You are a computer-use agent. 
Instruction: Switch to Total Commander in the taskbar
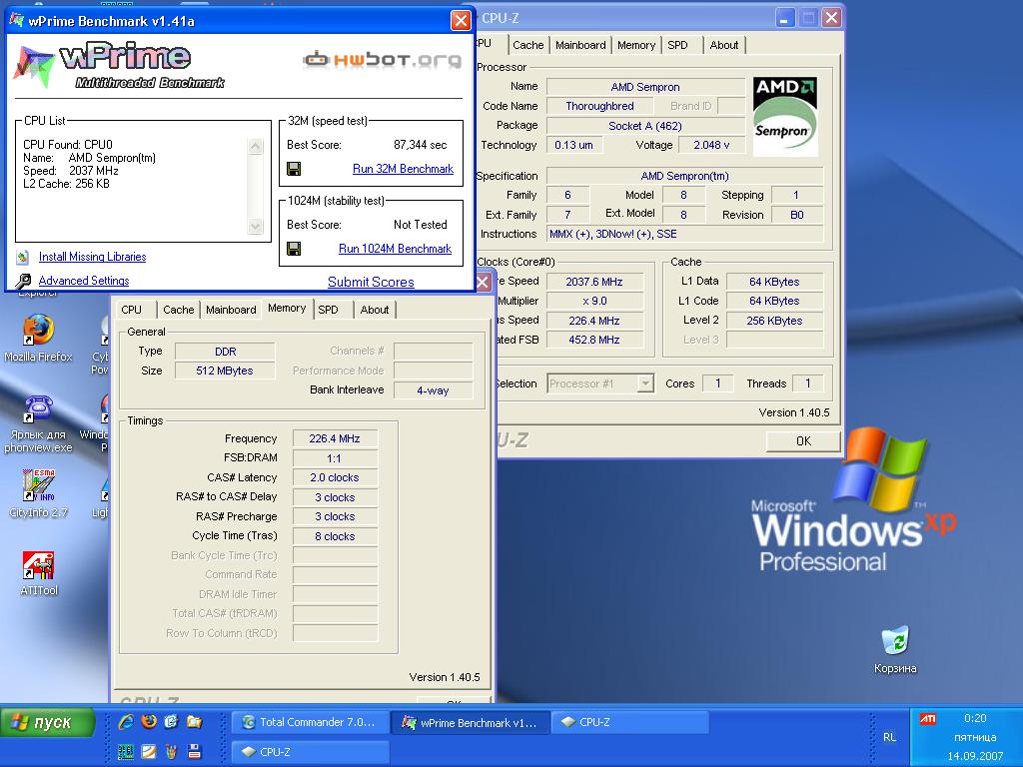point(310,722)
